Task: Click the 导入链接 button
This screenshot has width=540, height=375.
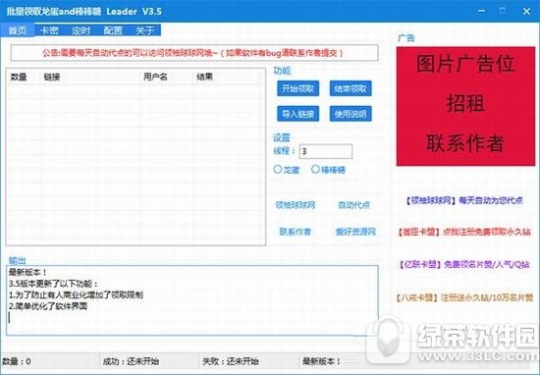Action: click(297, 114)
